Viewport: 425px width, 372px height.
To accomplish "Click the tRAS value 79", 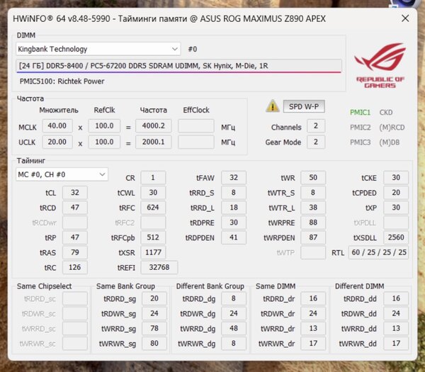I will (x=75, y=252).
